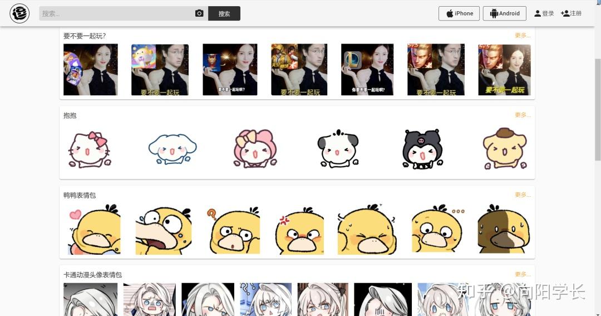Open 更多 for 卡通动漫头像表情包 section
Viewport: 601px width, 316px height.
pos(523,274)
